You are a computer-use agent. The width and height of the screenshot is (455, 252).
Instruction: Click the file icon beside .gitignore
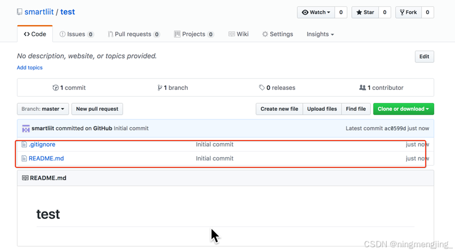tap(24, 144)
